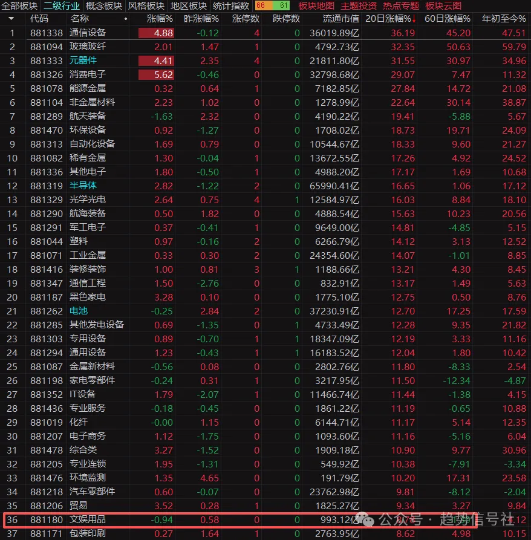Select the 文娱用品 highlighted row
531x540 pixels.
pyautogui.click(x=88, y=519)
